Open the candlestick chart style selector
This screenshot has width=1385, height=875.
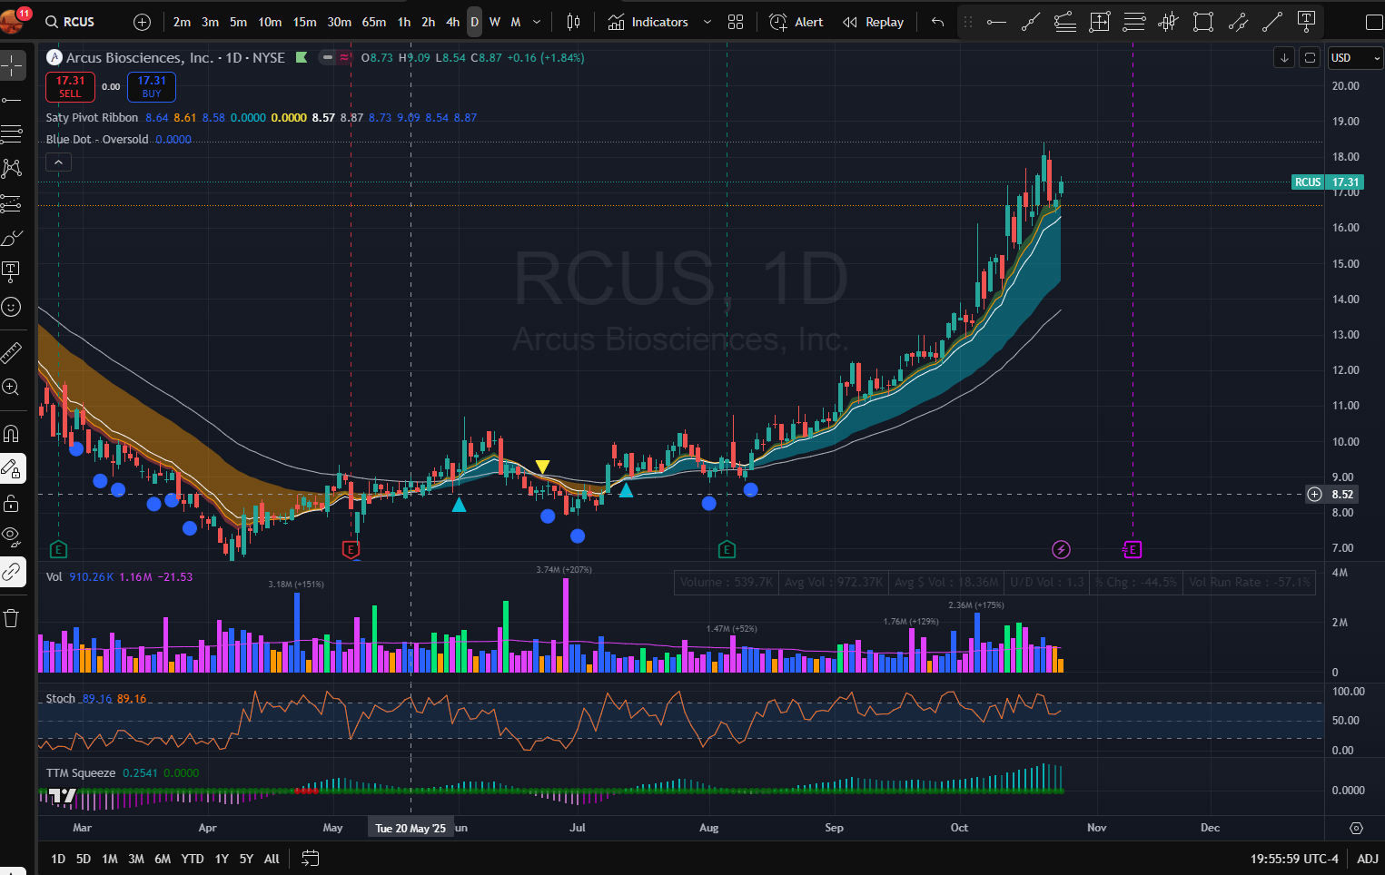(x=573, y=22)
